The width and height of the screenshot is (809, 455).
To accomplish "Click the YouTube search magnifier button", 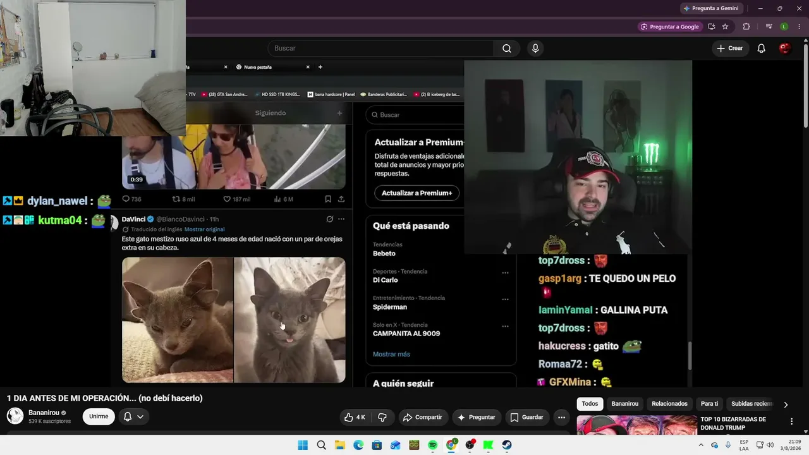I will 507,49.
